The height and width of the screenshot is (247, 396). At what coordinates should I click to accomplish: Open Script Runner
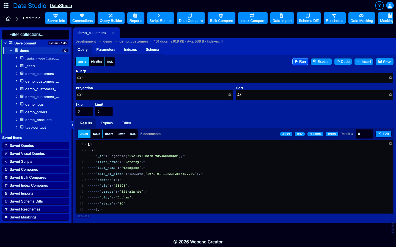coord(161,18)
